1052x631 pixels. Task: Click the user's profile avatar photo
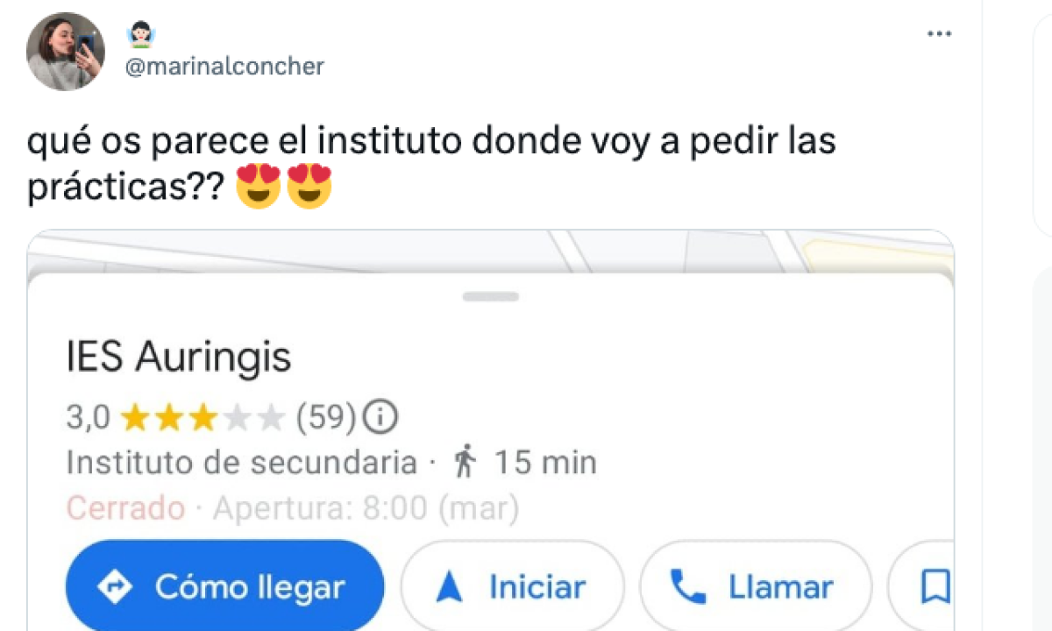click(x=66, y=52)
